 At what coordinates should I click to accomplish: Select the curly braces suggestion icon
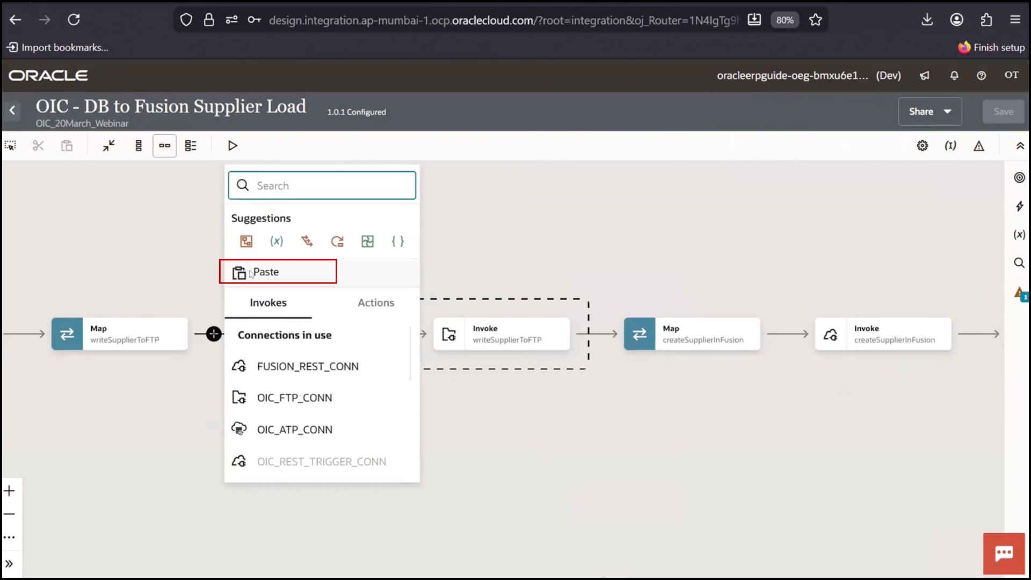[x=398, y=241]
